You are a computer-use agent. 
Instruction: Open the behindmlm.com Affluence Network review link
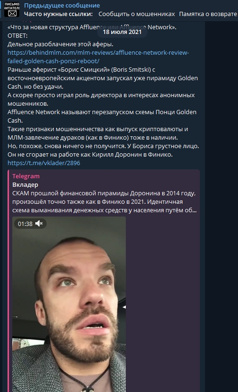coord(98,52)
